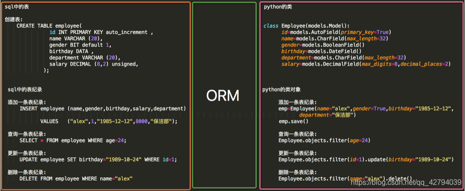Screen dimensions: 466x191
Task: Click the 'gender BIT default 1,' line
Action: tap(80, 45)
